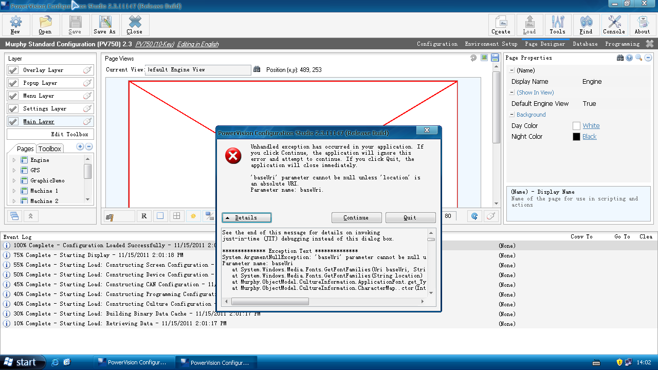Click the blue plus icon above Pages tree
Viewport: 658px width, 370px height.
point(80,147)
